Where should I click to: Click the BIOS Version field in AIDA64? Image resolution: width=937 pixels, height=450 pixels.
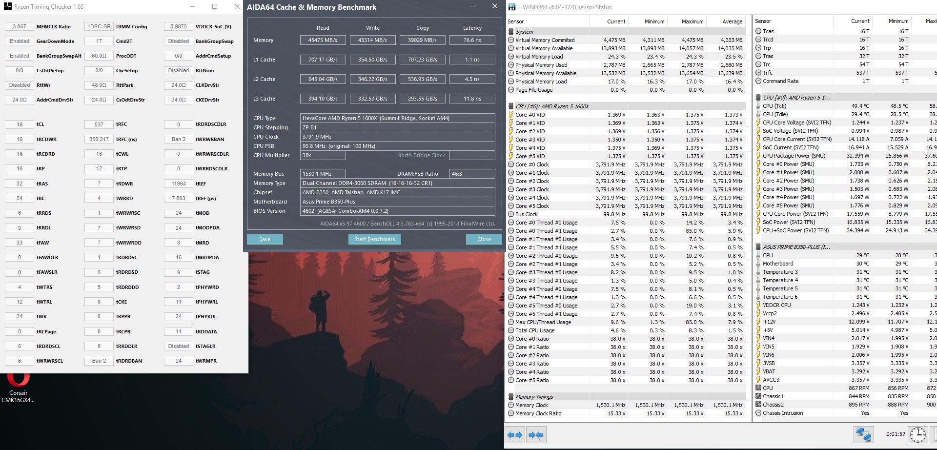tap(398, 211)
